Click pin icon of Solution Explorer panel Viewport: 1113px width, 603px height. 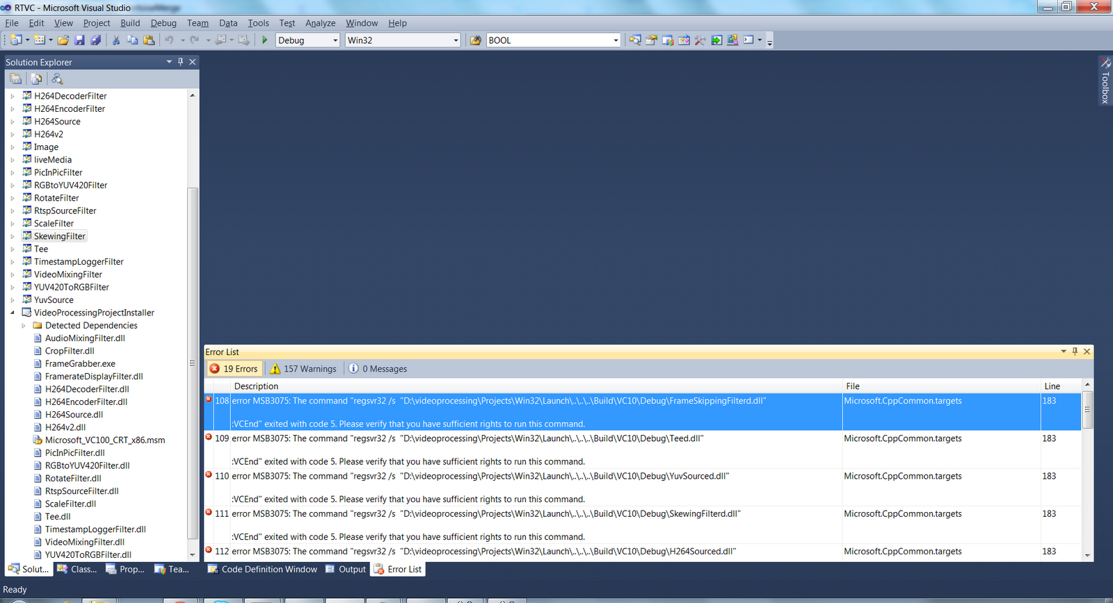coord(181,62)
